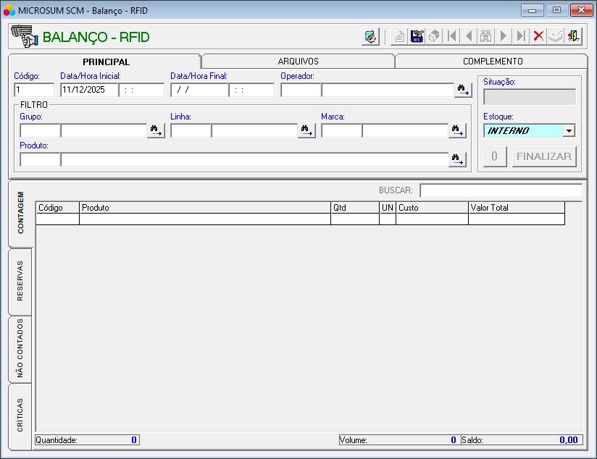Click the new record document icon
Screen dimensions: 597x459
coord(399,36)
